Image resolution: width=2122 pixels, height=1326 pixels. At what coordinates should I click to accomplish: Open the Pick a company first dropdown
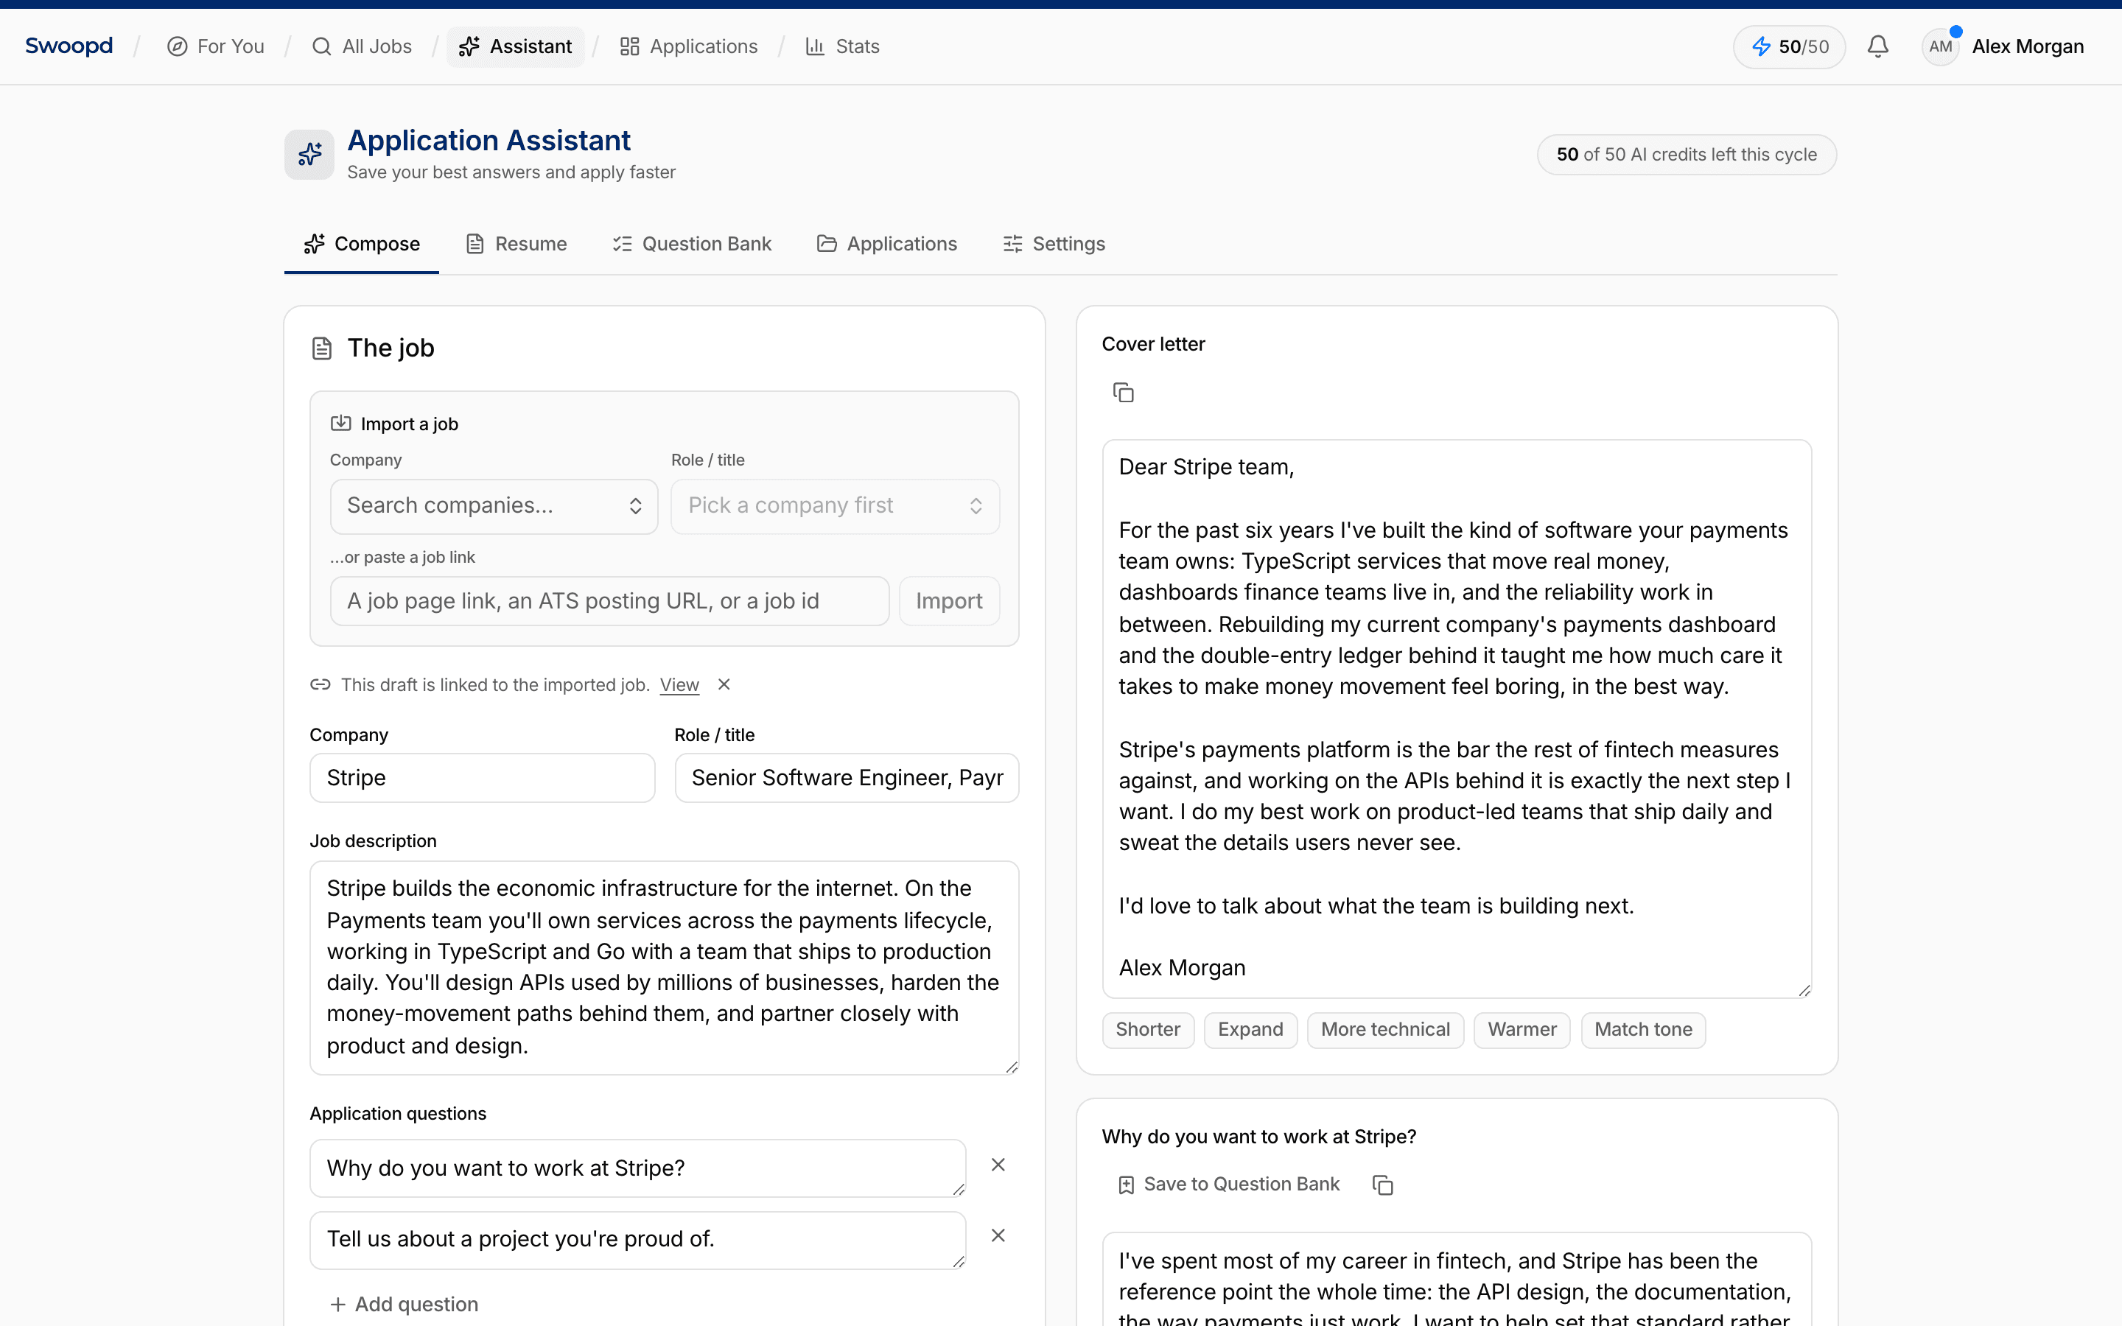click(x=835, y=506)
